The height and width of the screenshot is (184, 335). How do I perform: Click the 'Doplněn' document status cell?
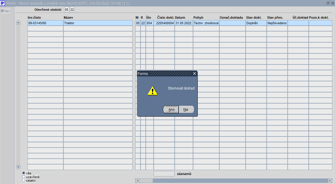[x=256, y=23]
